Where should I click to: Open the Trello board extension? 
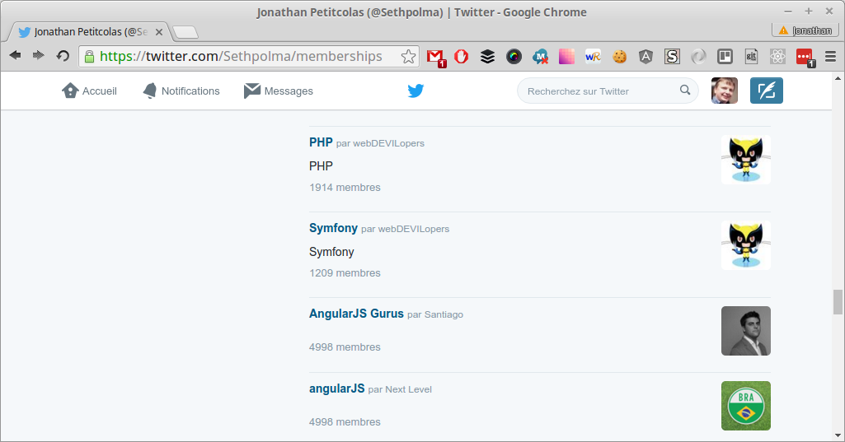point(725,56)
